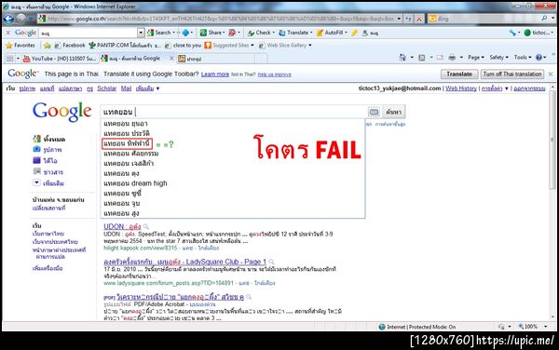559x350 pixels.
Task: Open the address bar dropdown arrow
Action: (399, 19)
